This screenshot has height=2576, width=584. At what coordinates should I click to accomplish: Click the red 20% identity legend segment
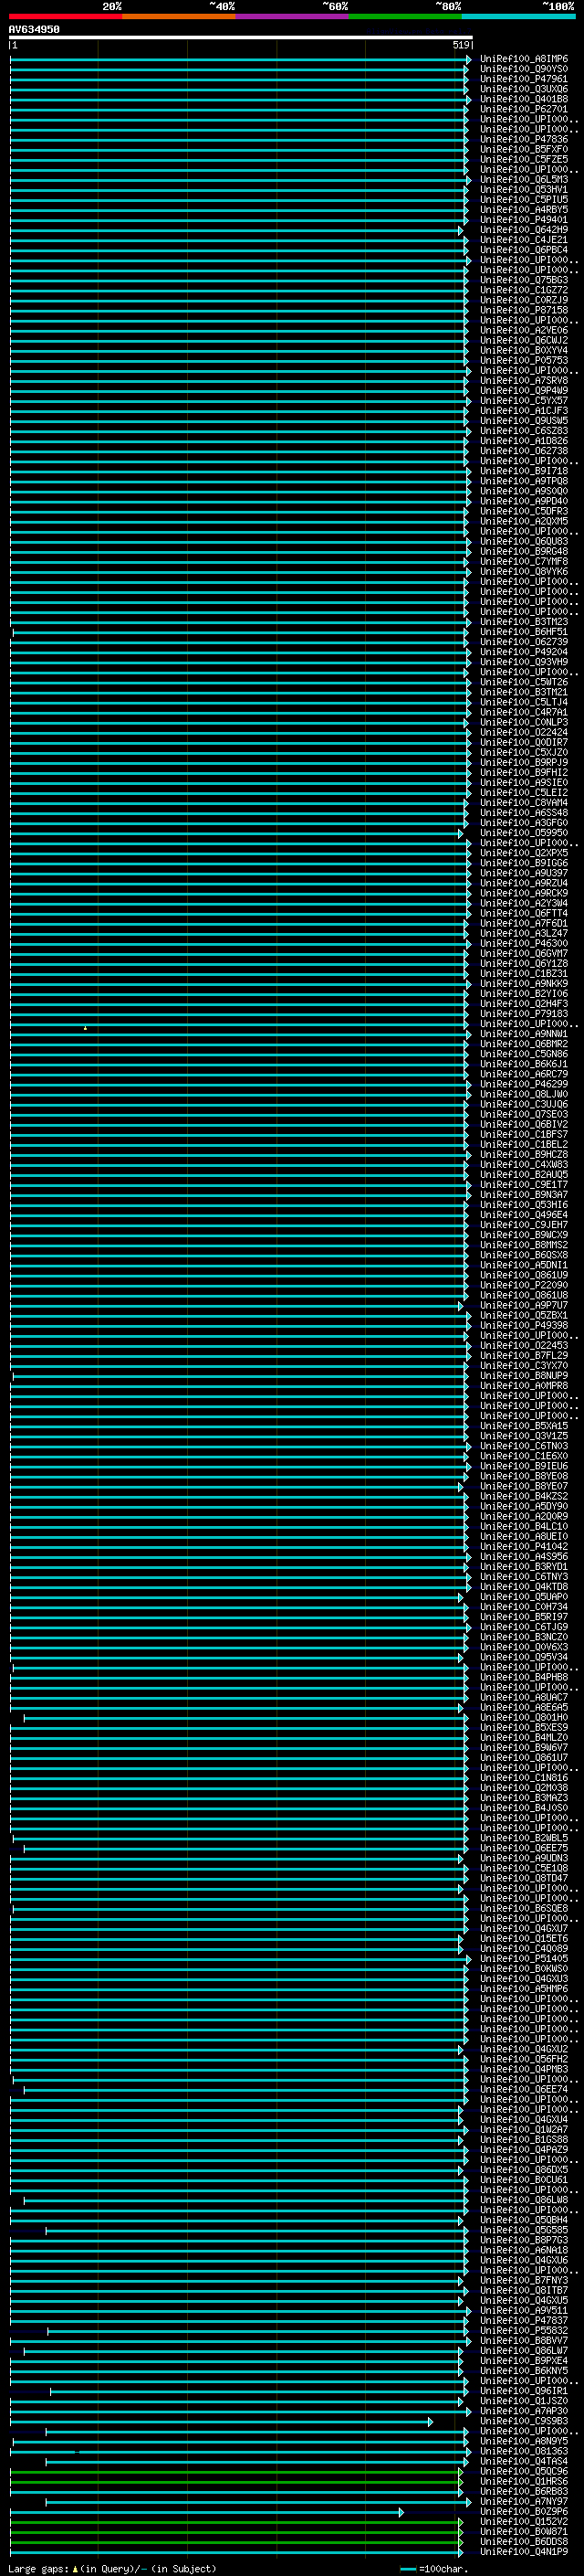coord(66,17)
